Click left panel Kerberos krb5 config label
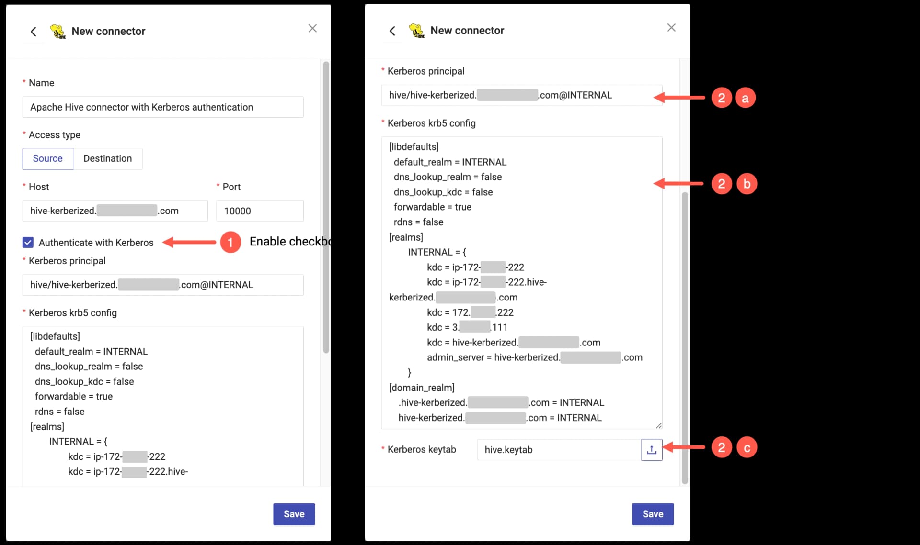Image resolution: width=920 pixels, height=545 pixels. click(73, 313)
